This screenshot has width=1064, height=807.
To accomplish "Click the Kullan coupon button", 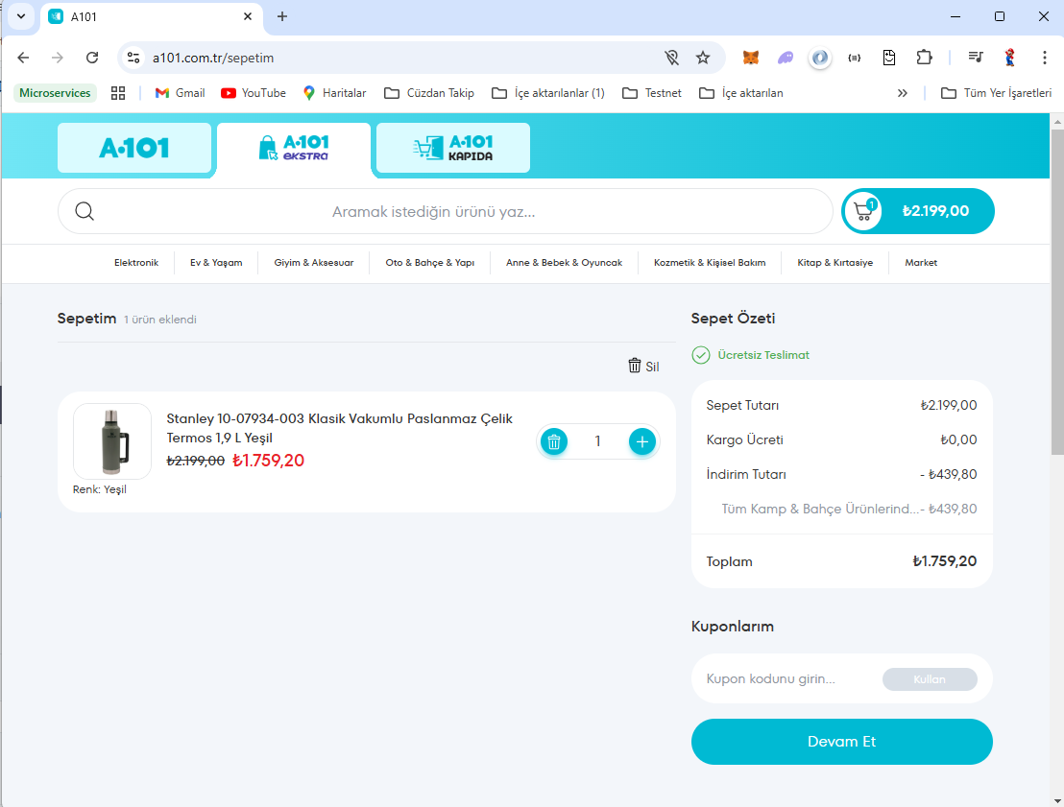I will (930, 678).
